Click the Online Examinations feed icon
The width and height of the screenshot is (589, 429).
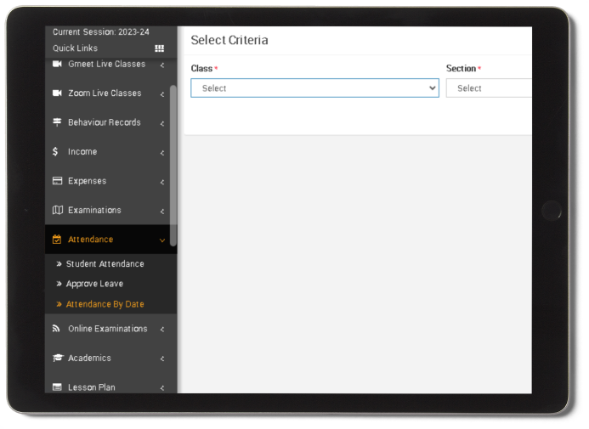coord(56,329)
